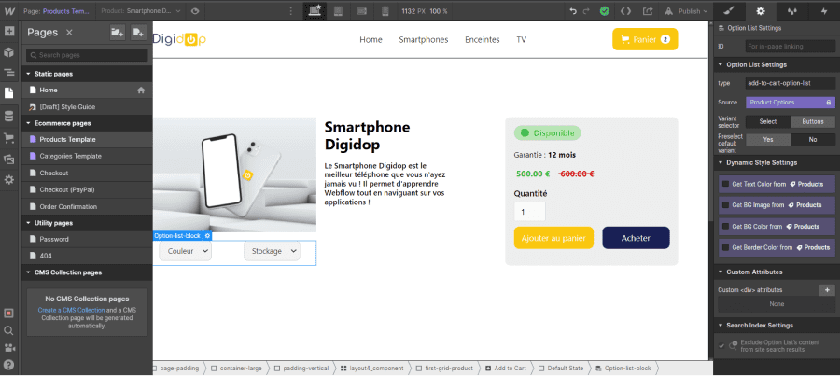Screen dimensions: 840x376
Task: Click the green saved status check
Action: 604,10
